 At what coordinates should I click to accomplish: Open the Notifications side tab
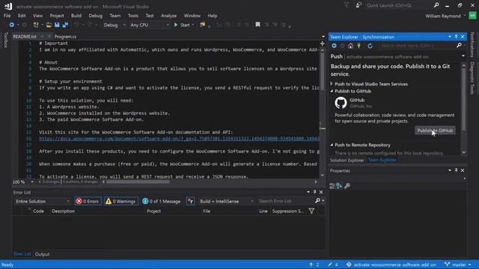pos(472,45)
